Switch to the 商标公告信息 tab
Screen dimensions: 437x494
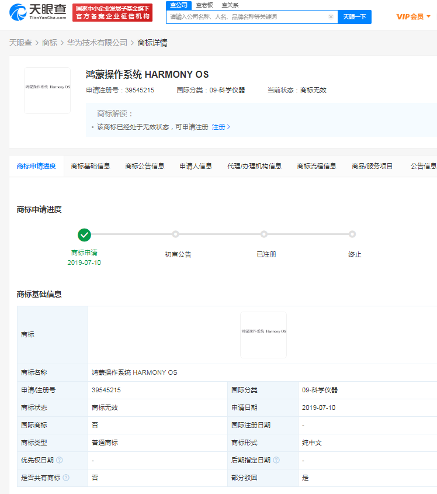pyautogui.click(x=144, y=166)
